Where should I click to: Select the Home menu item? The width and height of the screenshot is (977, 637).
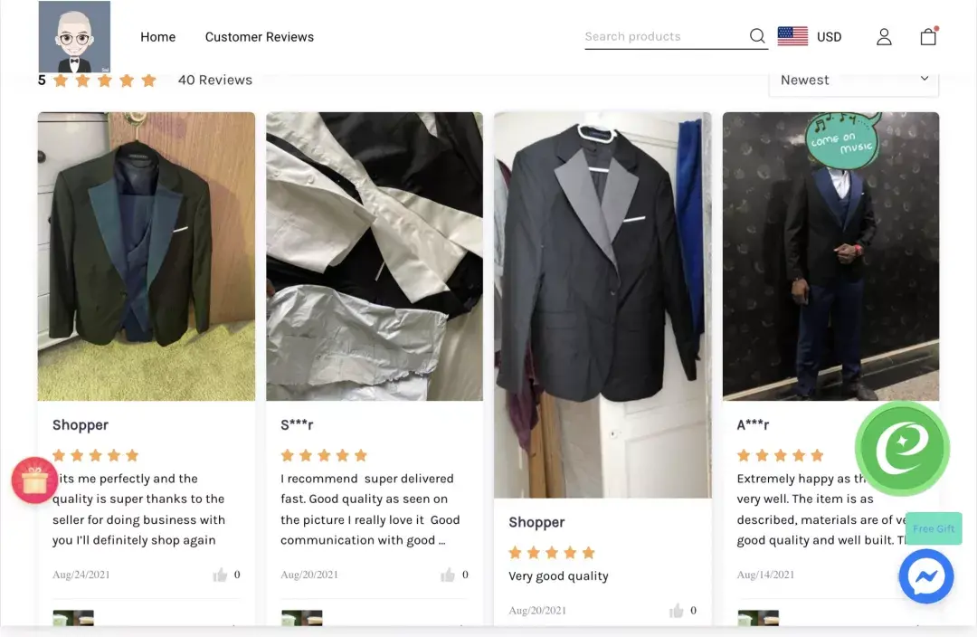tap(157, 37)
